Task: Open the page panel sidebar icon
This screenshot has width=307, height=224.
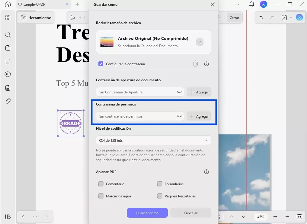Action: 8,48
